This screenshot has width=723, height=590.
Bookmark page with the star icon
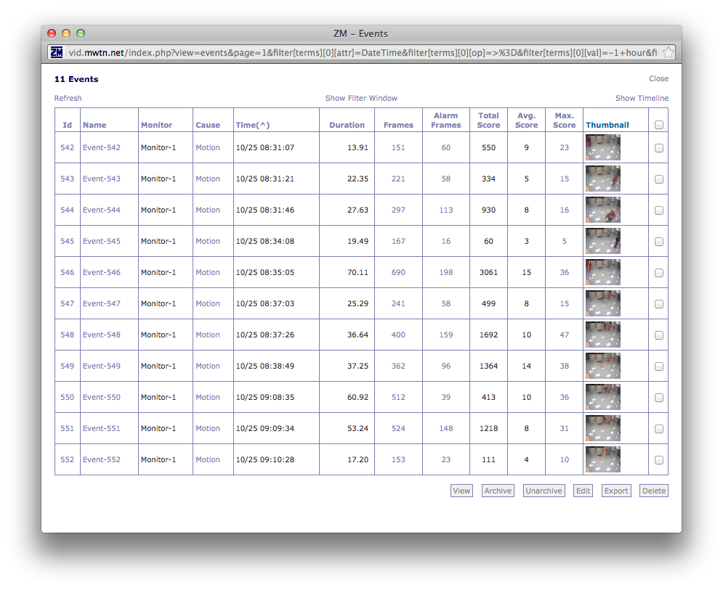pos(668,52)
